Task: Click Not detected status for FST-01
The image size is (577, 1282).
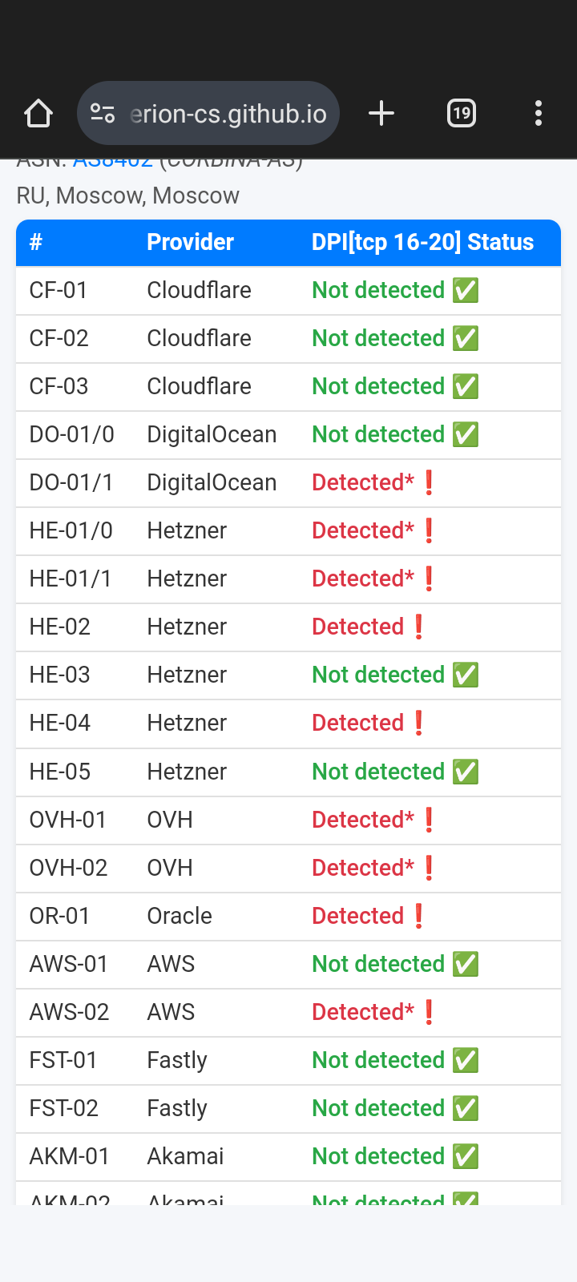Action: 378,1060
